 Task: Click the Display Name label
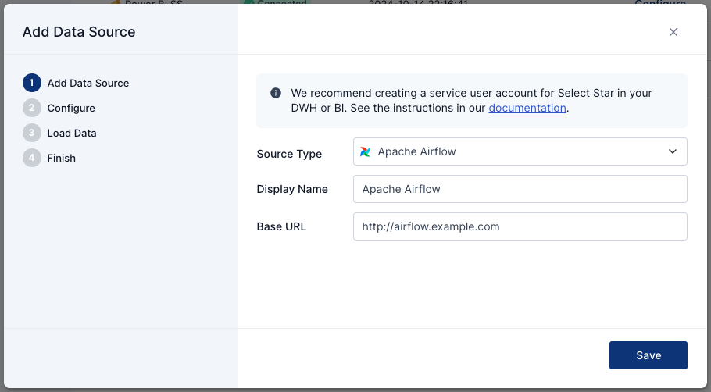coord(292,189)
